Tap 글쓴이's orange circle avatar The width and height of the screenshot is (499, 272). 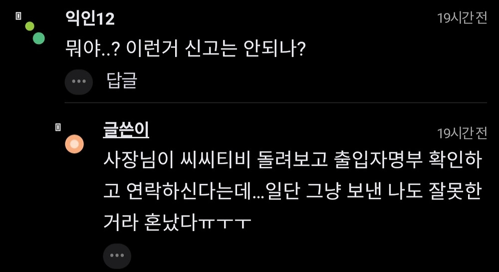click(74, 144)
